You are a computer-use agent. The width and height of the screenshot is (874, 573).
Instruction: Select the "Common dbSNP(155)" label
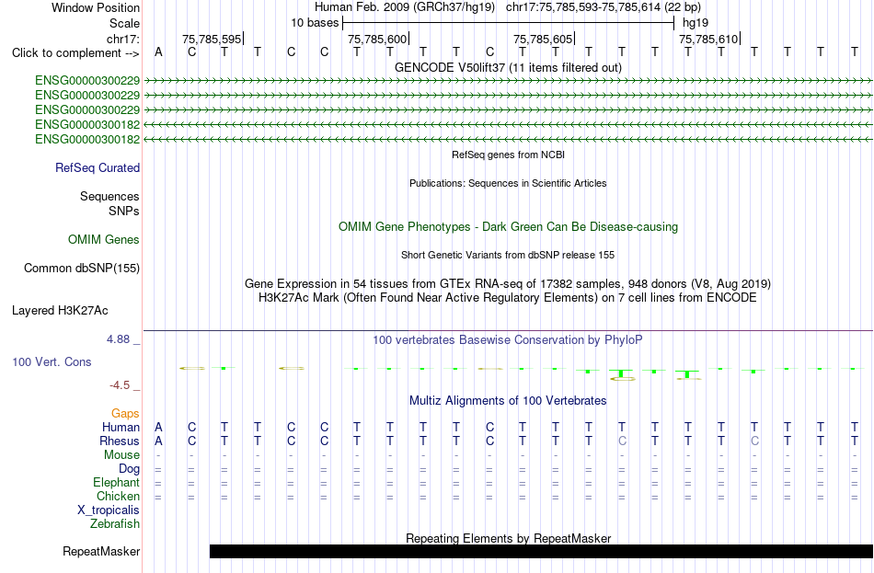point(82,269)
